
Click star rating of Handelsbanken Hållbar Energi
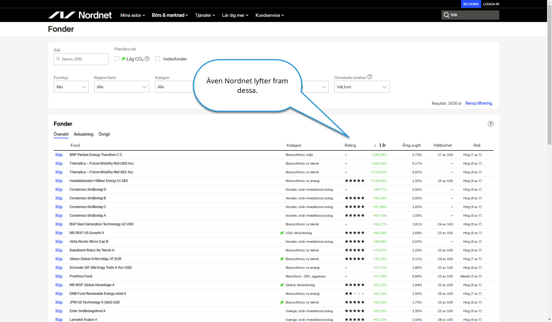point(354,181)
